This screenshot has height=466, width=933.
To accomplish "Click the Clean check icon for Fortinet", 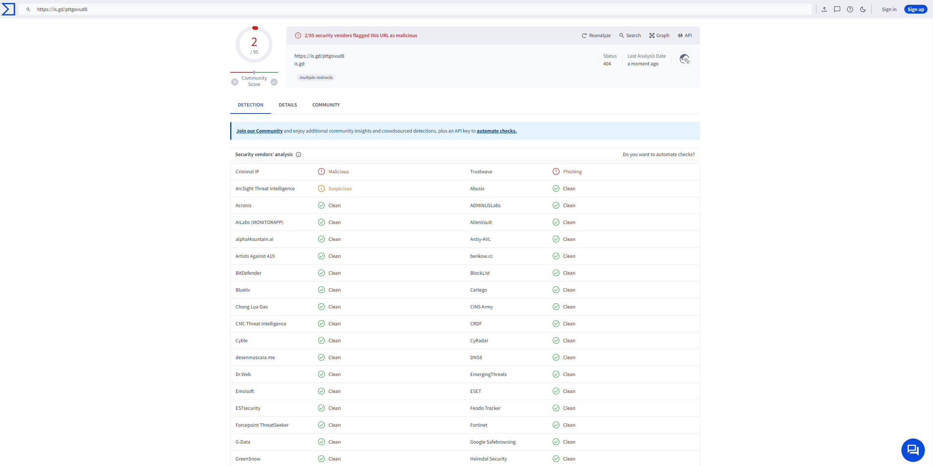I will (x=556, y=425).
